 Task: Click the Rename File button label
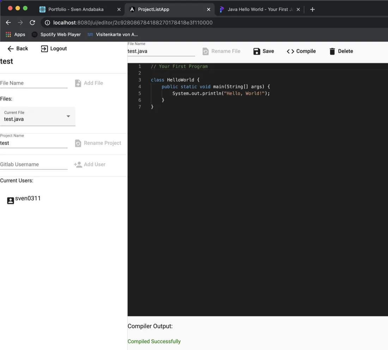click(x=226, y=51)
